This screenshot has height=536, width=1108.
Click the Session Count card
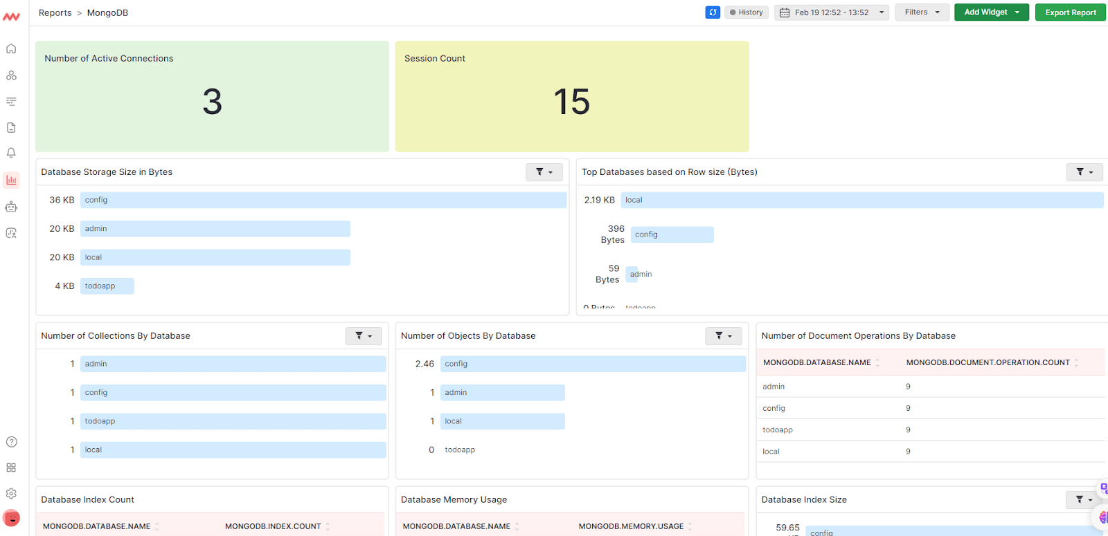pos(572,97)
